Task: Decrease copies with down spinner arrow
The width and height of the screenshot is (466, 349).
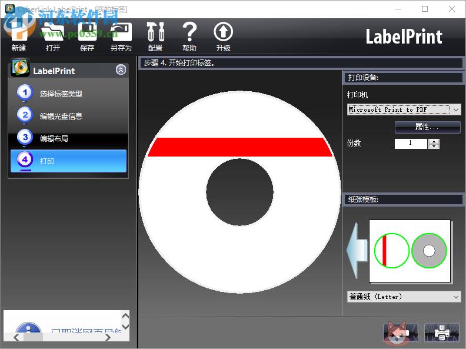Action: pos(434,147)
